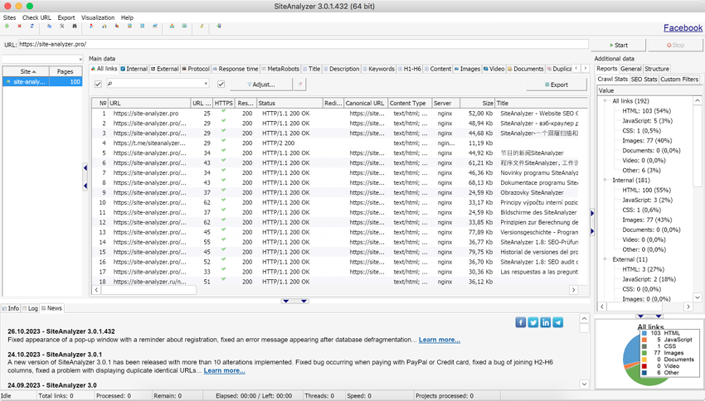Toggle the checkbox next to Adjust button
Viewport: 705px width, 401px height.
[x=221, y=84]
